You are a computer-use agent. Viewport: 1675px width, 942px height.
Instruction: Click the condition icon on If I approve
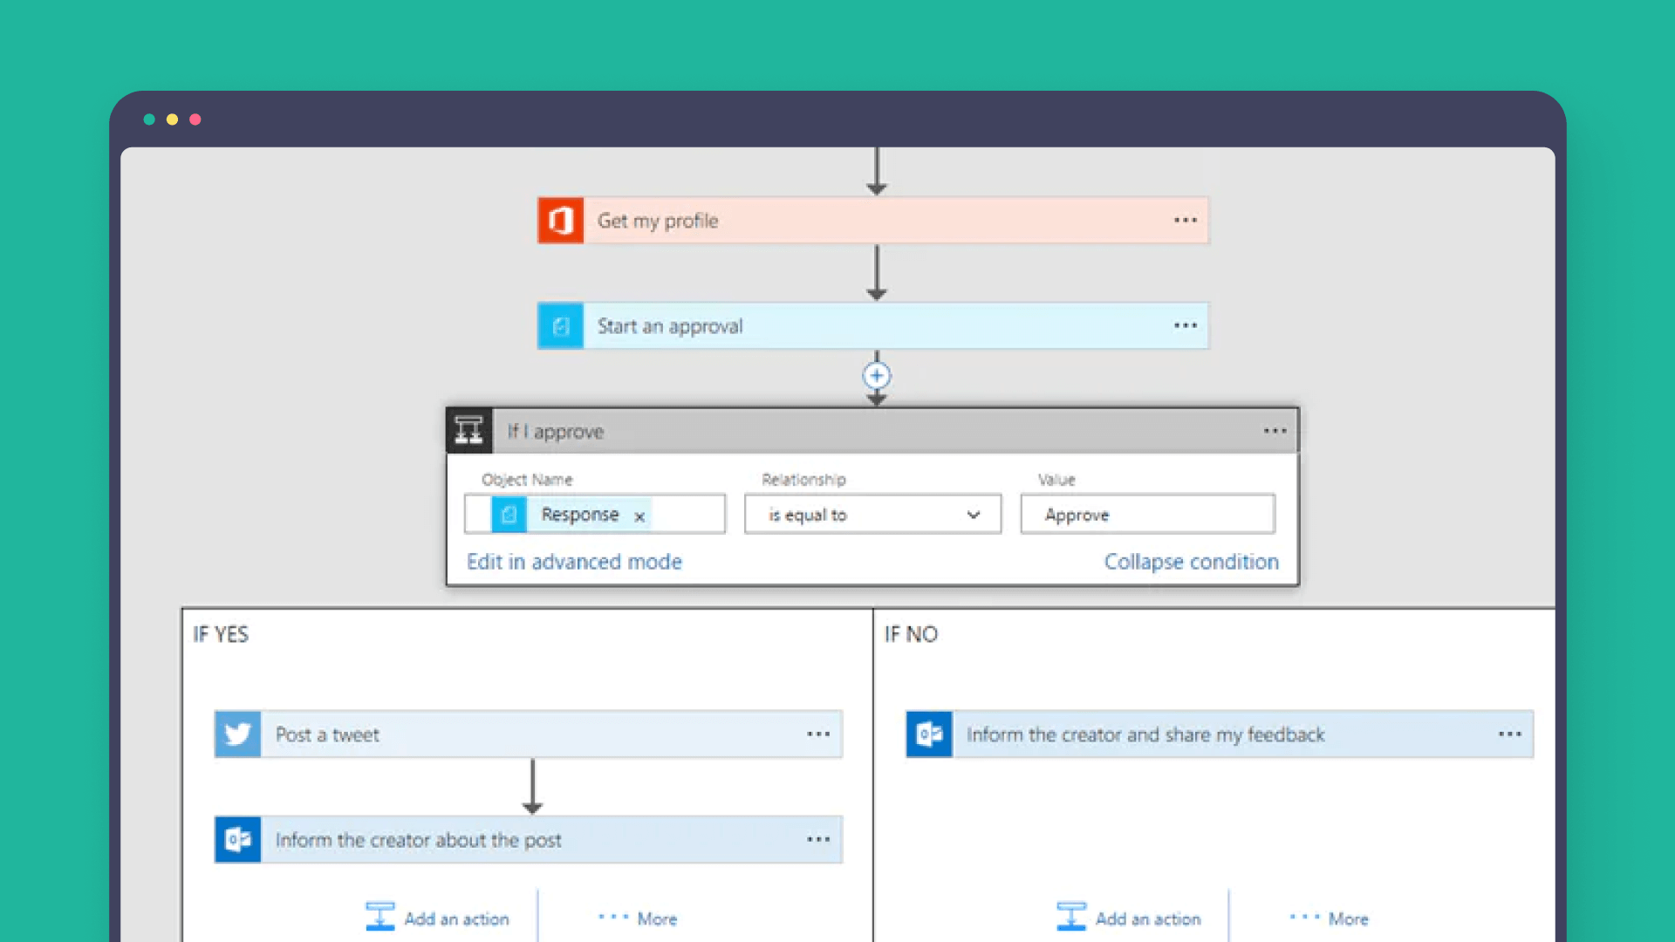pos(469,431)
